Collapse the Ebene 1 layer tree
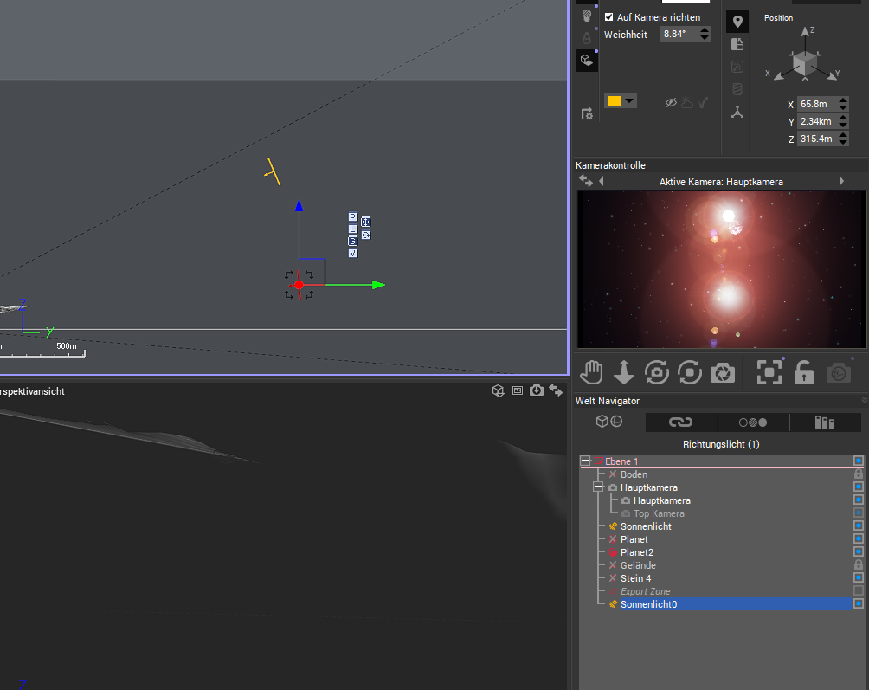The height and width of the screenshot is (690, 869). click(x=585, y=461)
